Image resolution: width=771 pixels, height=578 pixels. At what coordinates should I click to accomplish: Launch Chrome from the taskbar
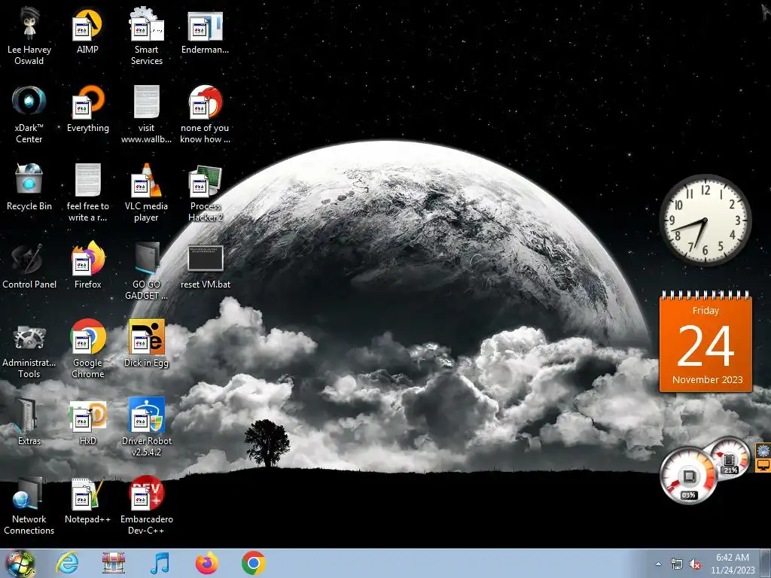point(254,563)
